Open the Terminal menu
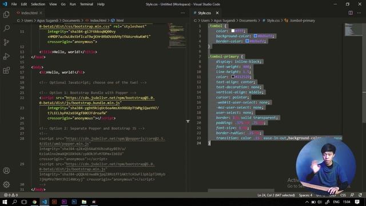 point(86,4)
